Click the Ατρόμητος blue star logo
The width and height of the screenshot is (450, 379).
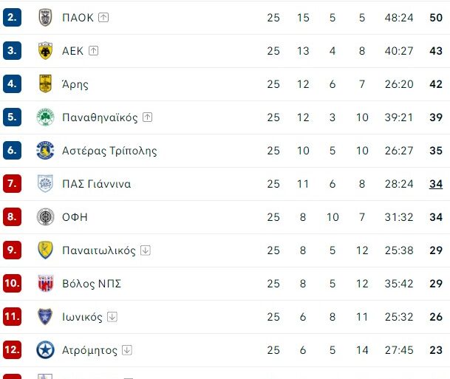coord(46,350)
